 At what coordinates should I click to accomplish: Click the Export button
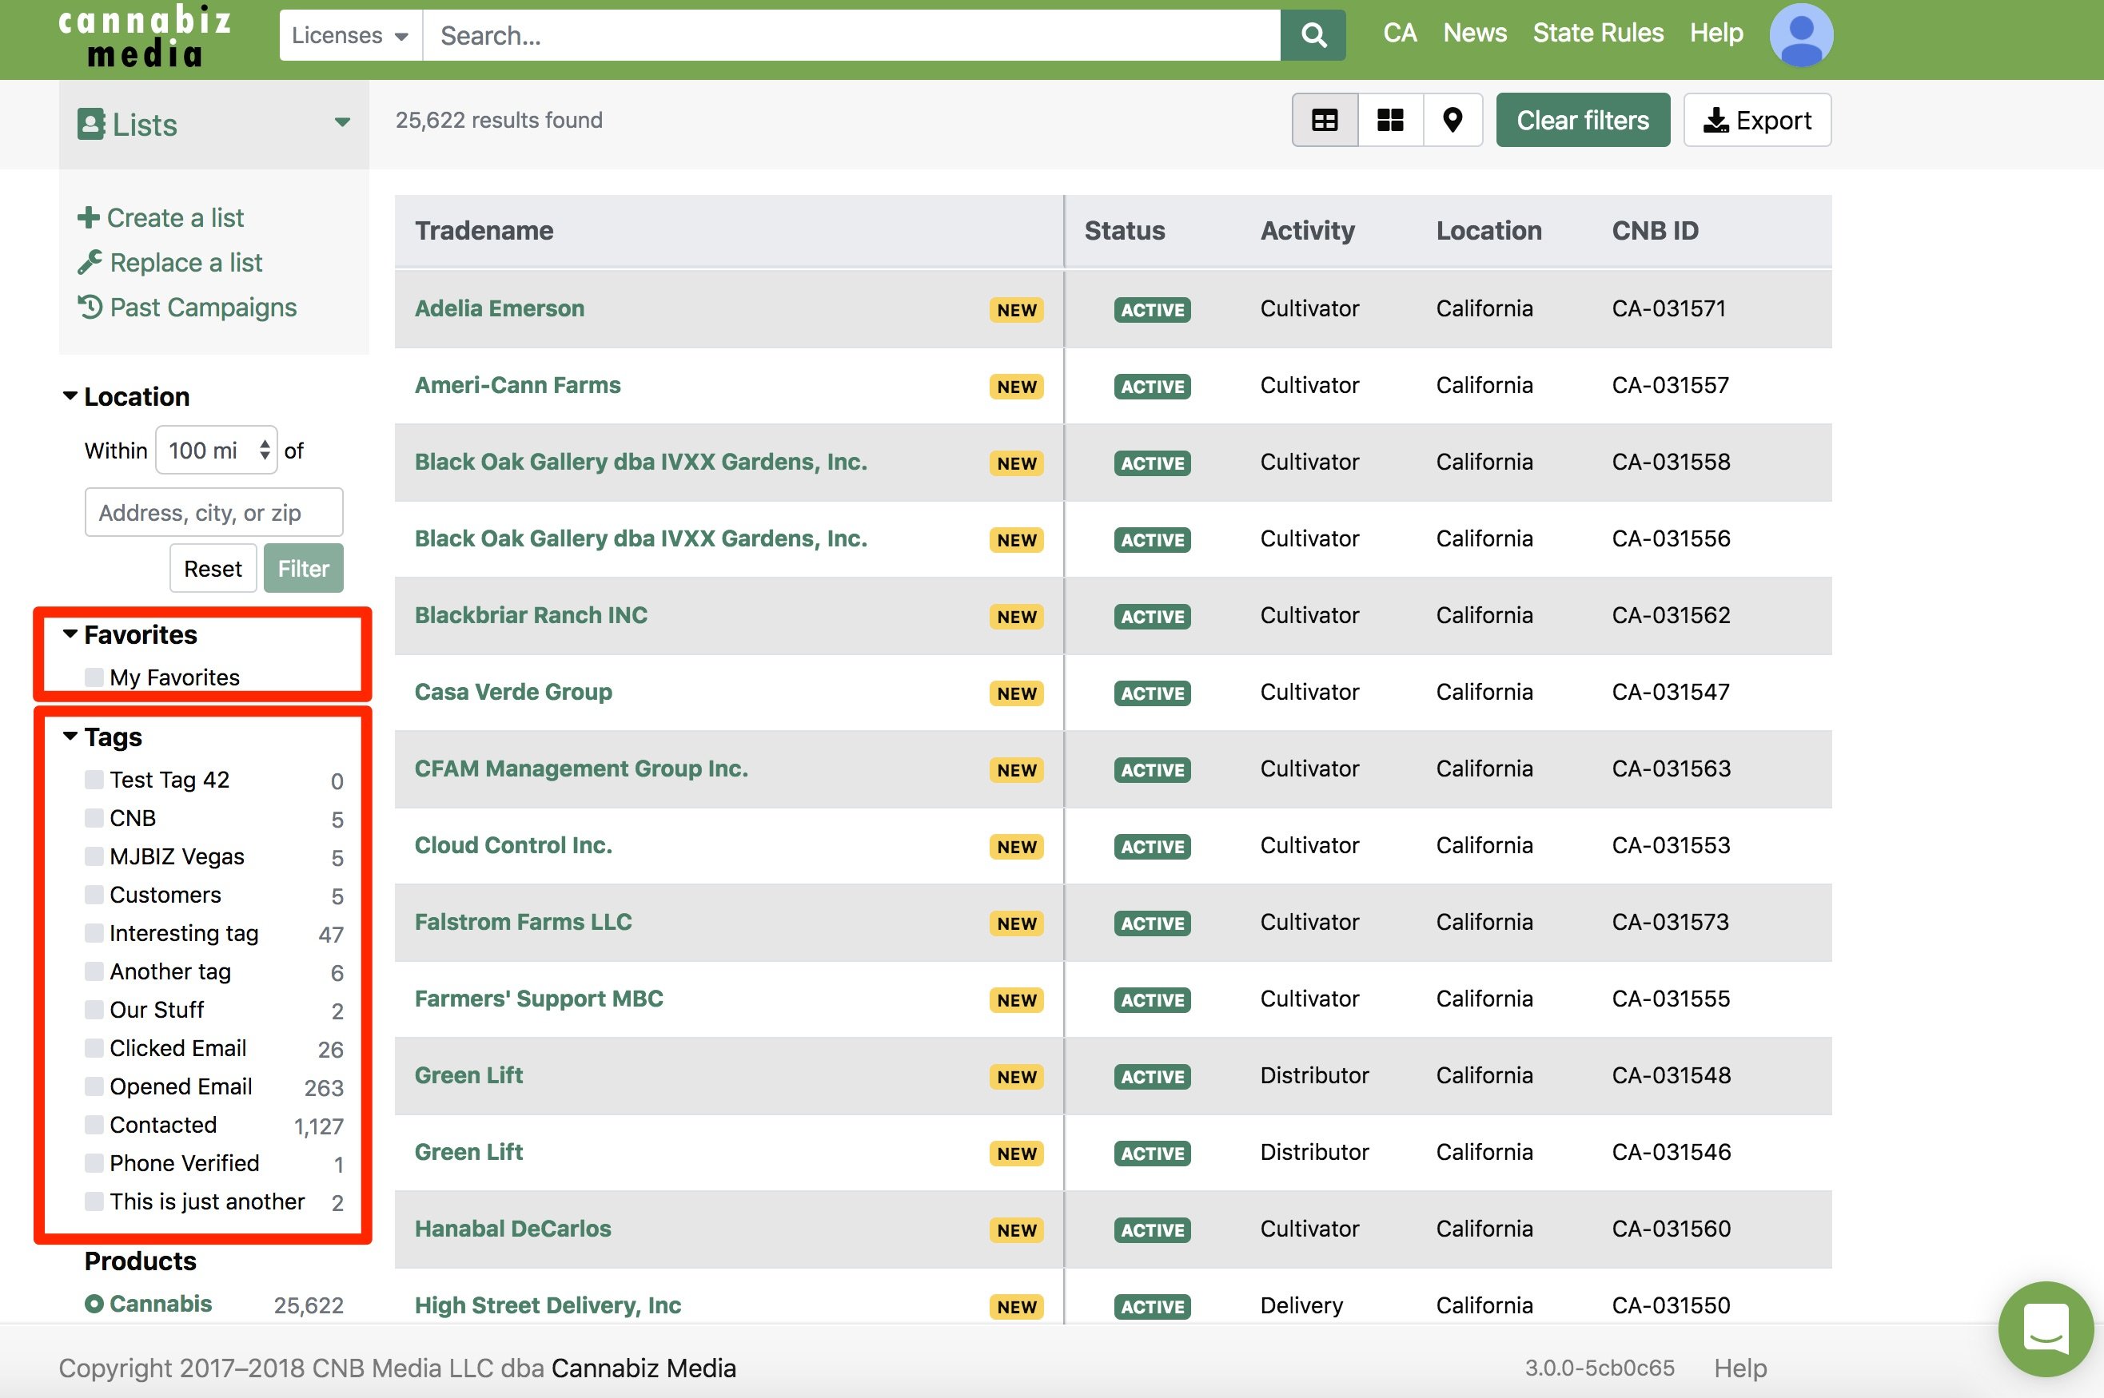[x=1757, y=121]
